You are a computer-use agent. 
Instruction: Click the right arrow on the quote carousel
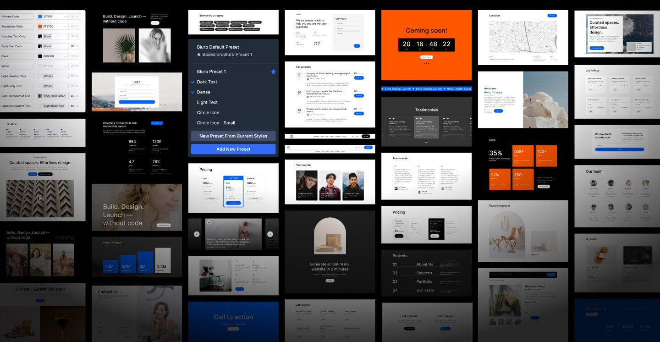pyautogui.click(x=270, y=234)
